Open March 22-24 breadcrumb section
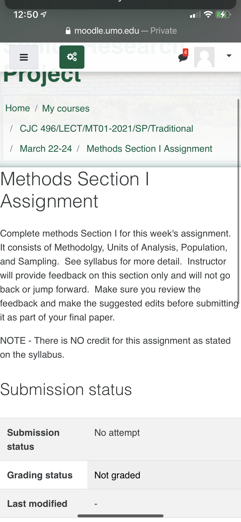 click(x=46, y=149)
